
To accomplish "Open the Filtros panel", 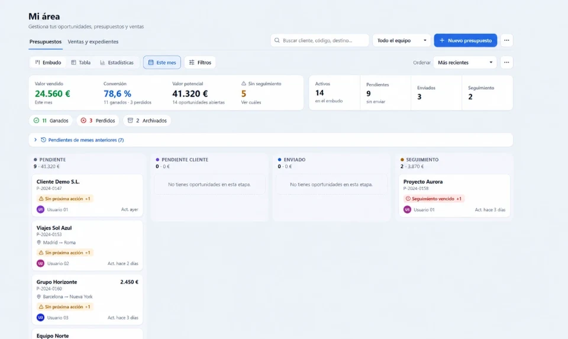I will [200, 62].
